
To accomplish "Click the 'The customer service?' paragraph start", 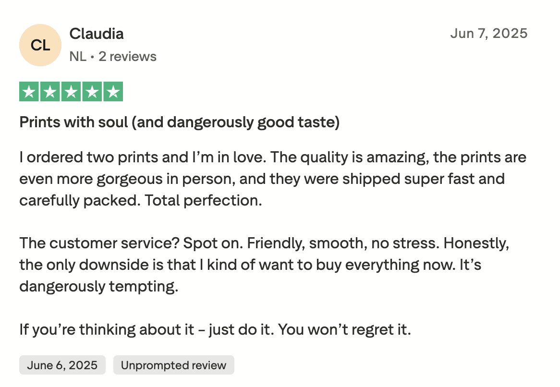I will 101,243.
